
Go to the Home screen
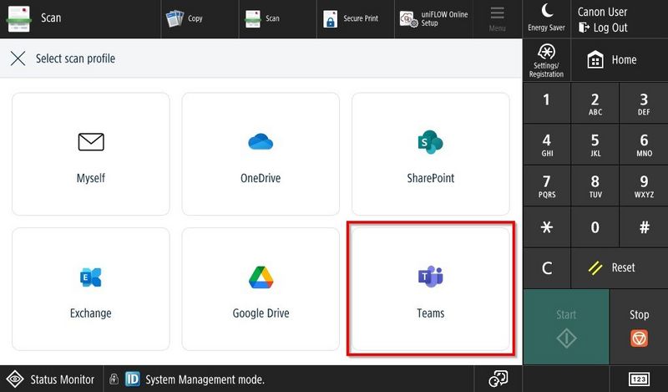(x=613, y=60)
